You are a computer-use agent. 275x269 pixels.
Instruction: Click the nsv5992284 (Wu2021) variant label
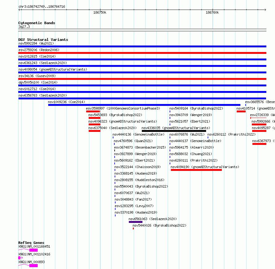36,43
